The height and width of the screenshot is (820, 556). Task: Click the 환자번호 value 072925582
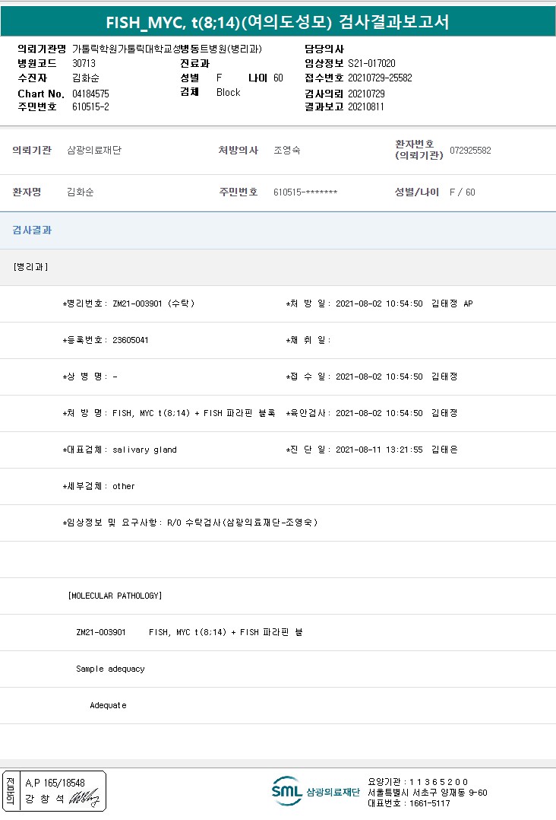point(470,151)
